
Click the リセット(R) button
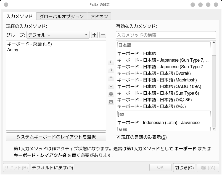(16, 168)
